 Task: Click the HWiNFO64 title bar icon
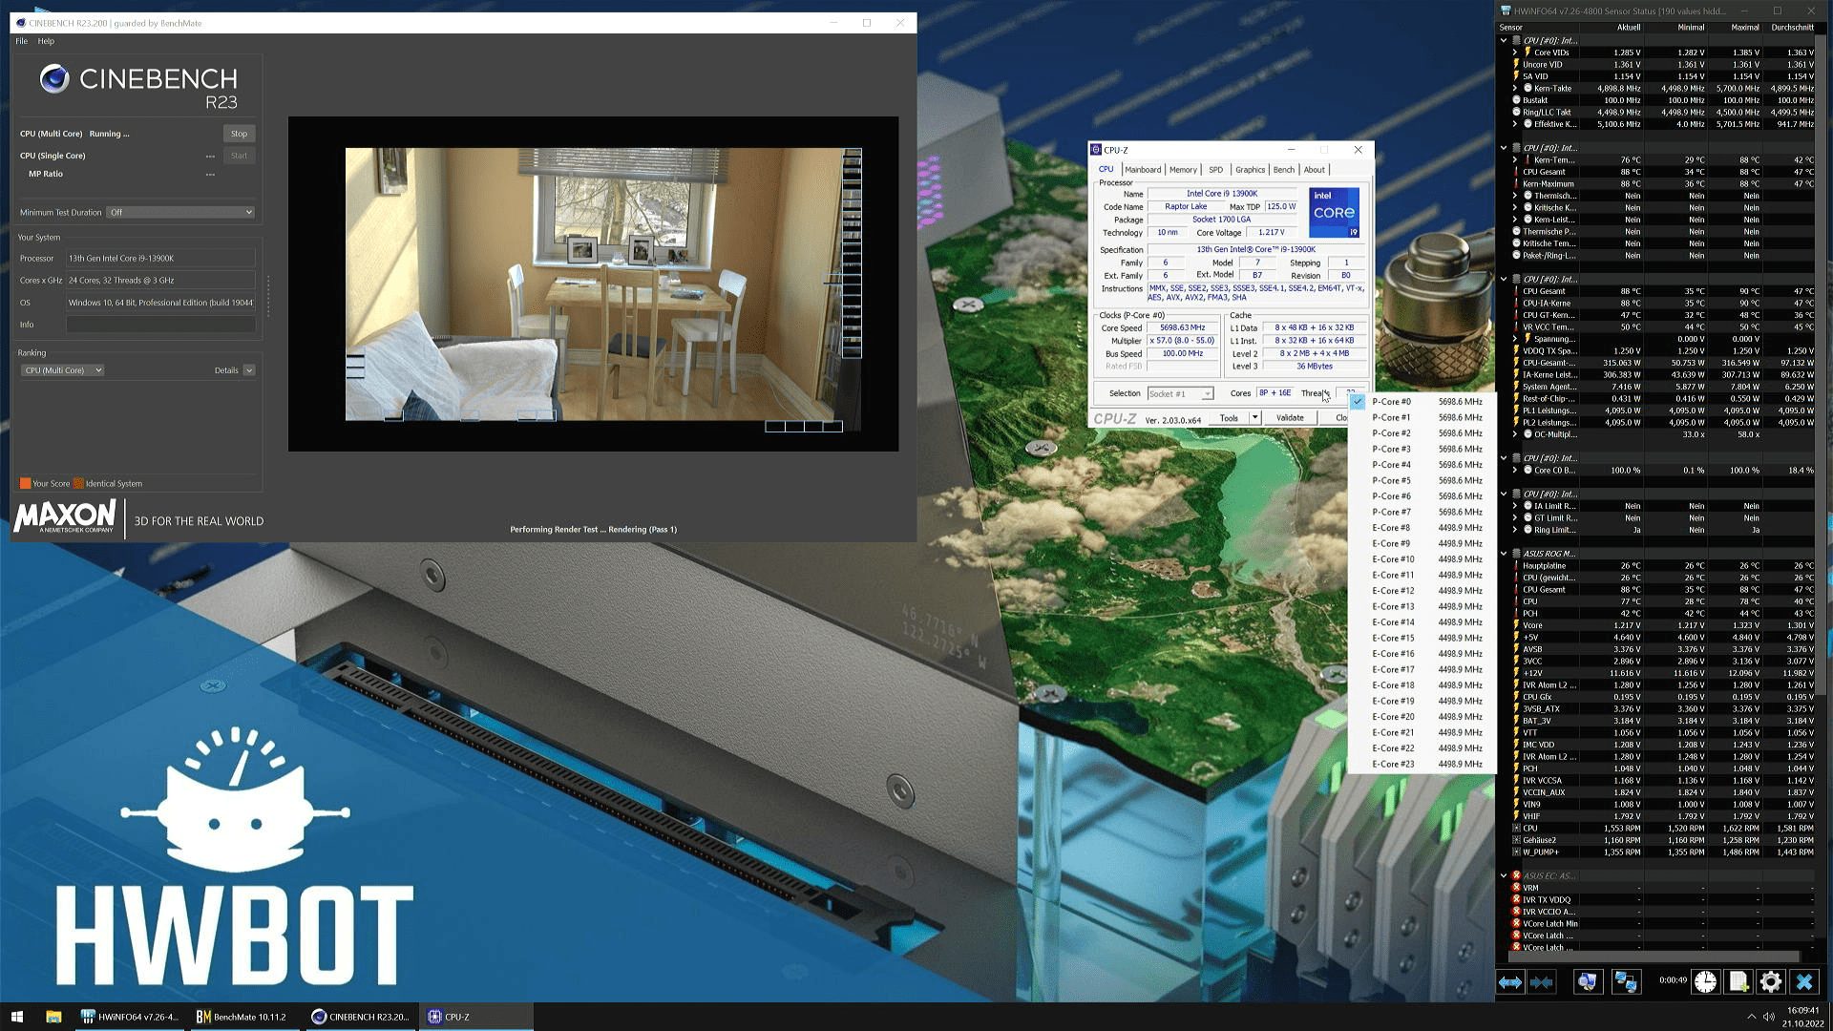tap(1506, 11)
